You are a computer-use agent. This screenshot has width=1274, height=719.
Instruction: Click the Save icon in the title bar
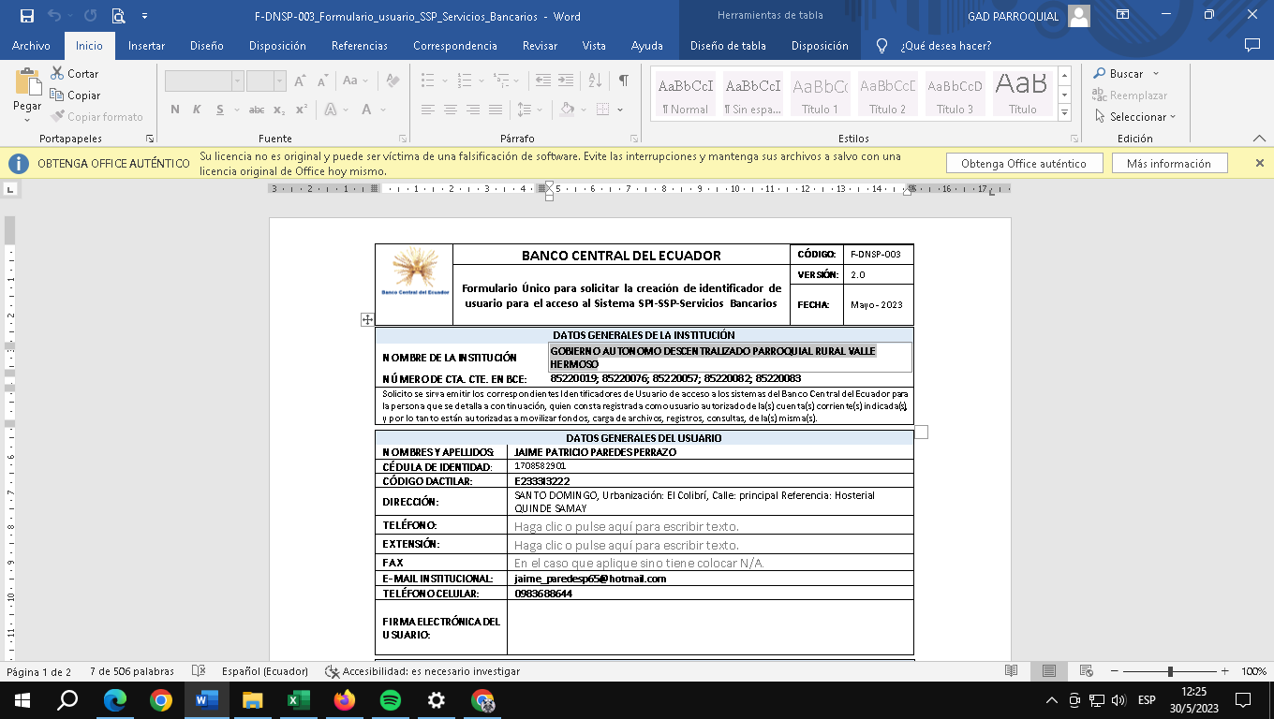pyautogui.click(x=27, y=16)
